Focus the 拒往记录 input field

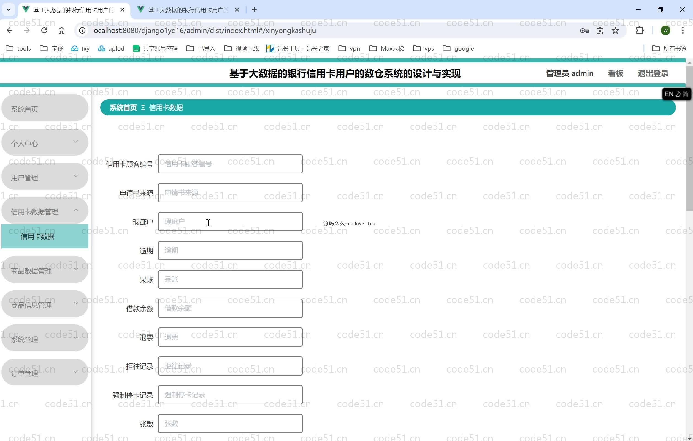point(230,366)
